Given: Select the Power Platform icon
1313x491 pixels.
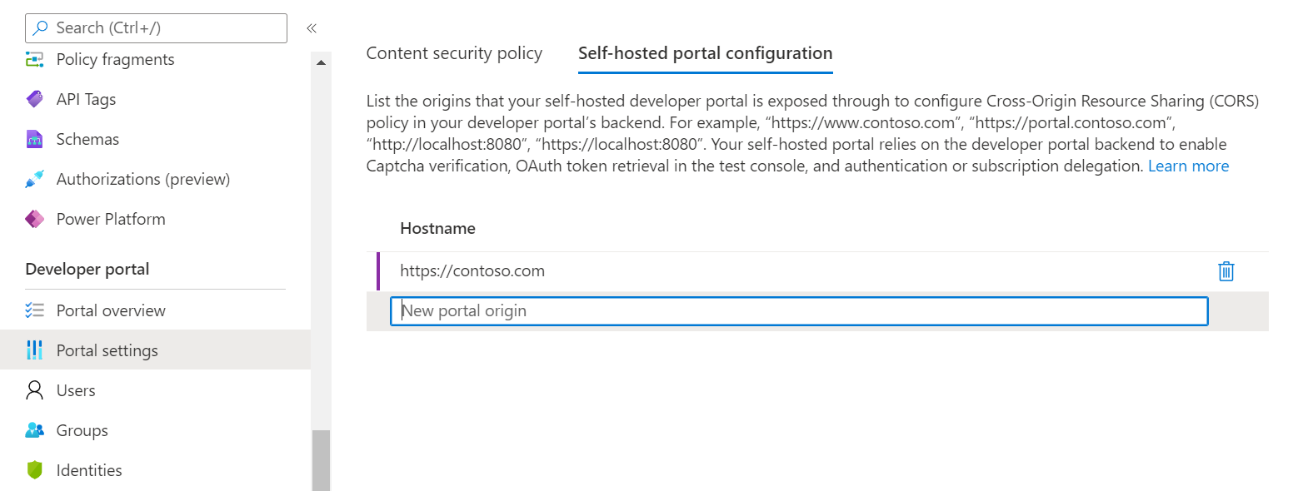Looking at the screenshot, I should click(x=32, y=219).
